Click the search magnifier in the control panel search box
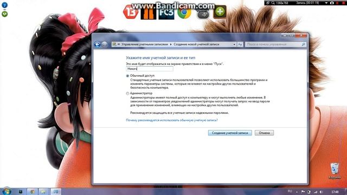Viewport: 347px width, 195px height. [x=304, y=44]
